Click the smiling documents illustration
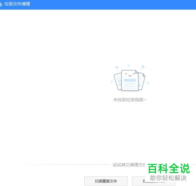196x186 pixels. point(130,78)
